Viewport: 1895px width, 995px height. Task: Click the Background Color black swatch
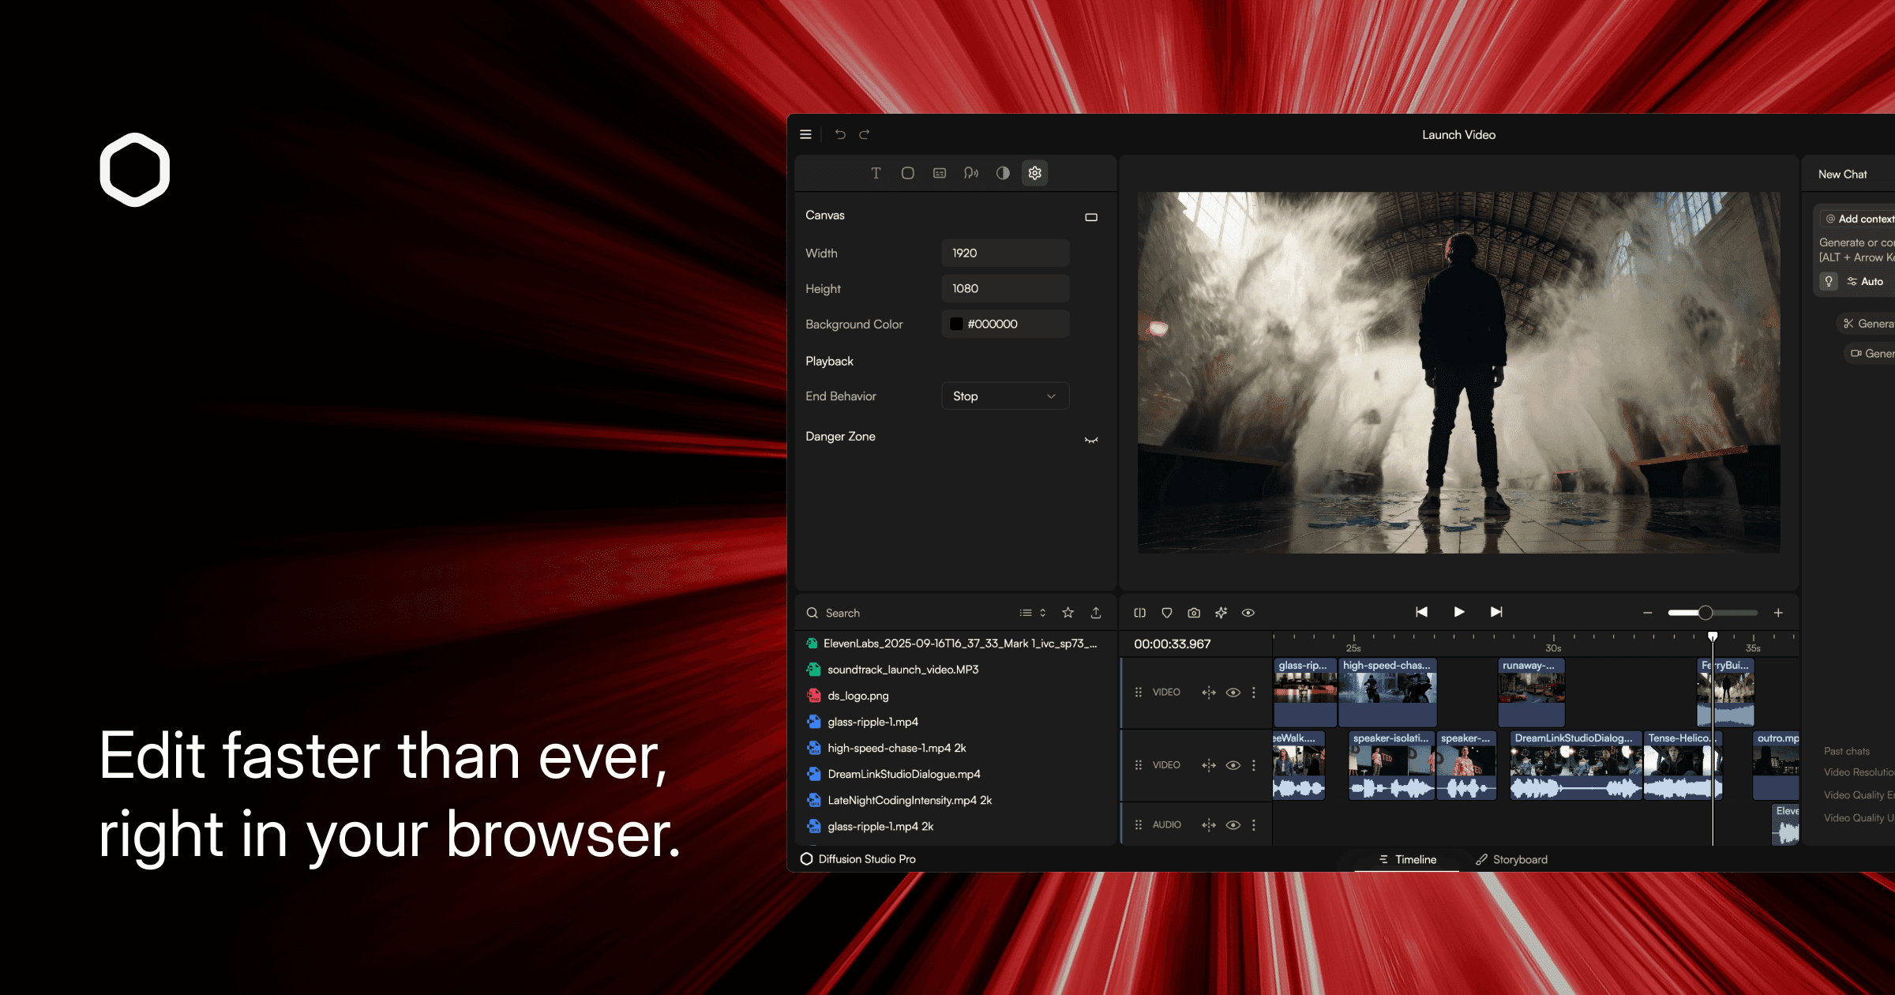point(956,324)
